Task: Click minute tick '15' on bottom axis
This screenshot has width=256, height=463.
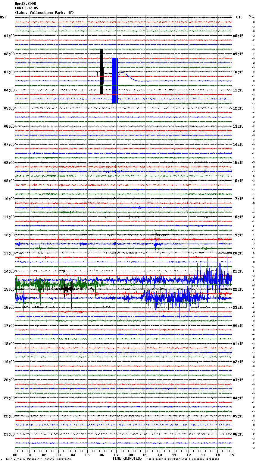Action: tap(232, 455)
